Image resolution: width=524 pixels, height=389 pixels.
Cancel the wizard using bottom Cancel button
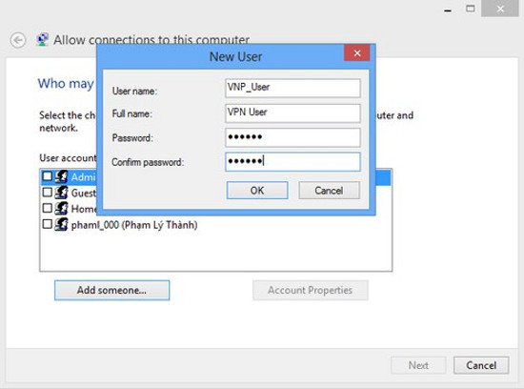click(481, 365)
